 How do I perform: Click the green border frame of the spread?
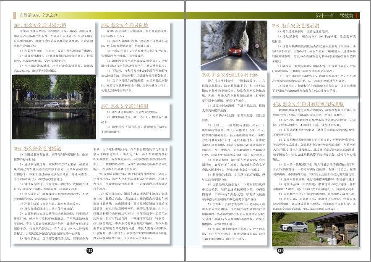[x=185, y=3]
